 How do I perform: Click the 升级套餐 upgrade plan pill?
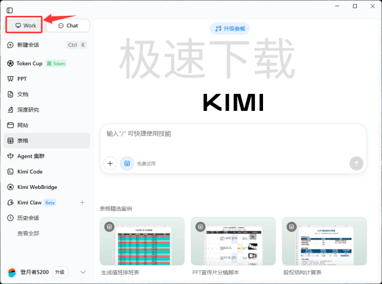click(x=230, y=29)
